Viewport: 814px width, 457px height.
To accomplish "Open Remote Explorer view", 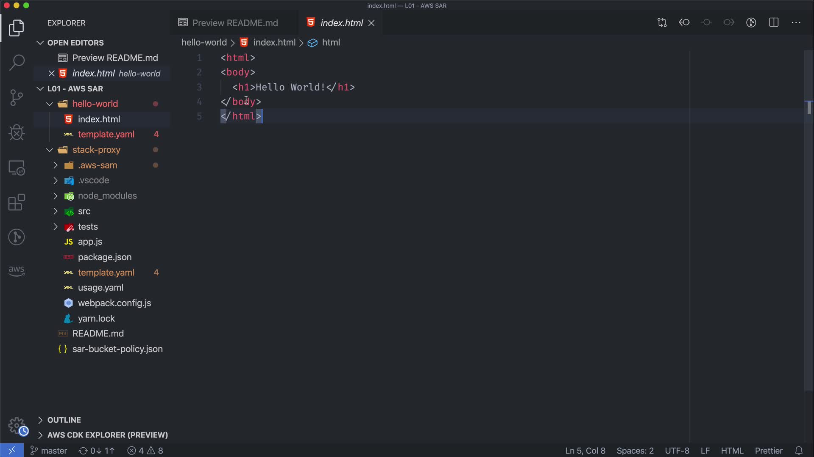I will pyautogui.click(x=17, y=168).
